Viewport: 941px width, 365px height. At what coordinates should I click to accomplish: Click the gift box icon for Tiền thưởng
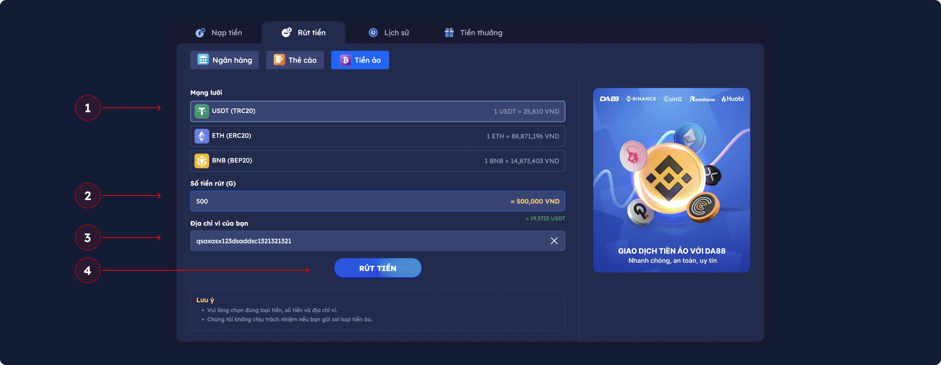[x=449, y=32]
